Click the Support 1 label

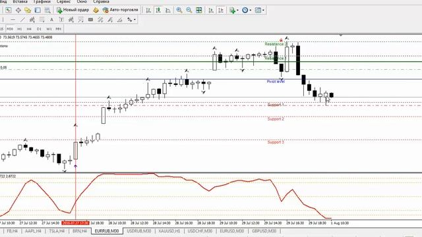click(x=276, y=105)
